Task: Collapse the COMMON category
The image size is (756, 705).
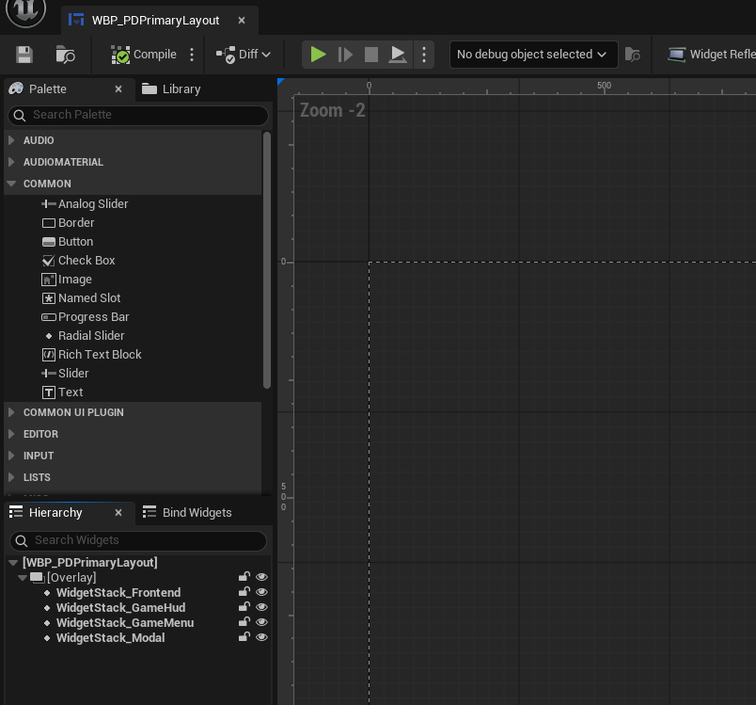Action: coord(11,184)
